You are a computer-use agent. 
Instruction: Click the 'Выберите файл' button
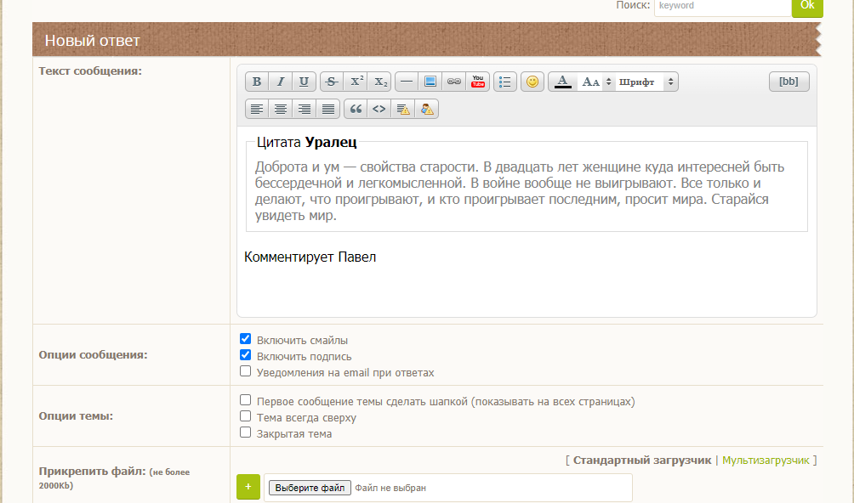tap(310, 488)
